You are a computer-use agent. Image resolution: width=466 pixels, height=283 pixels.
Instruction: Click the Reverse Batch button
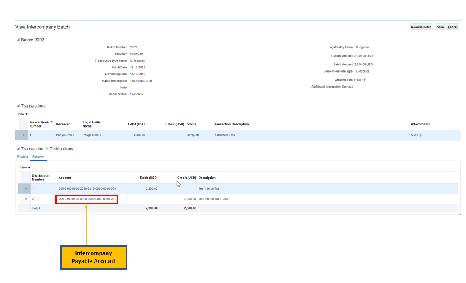[421, 27]
